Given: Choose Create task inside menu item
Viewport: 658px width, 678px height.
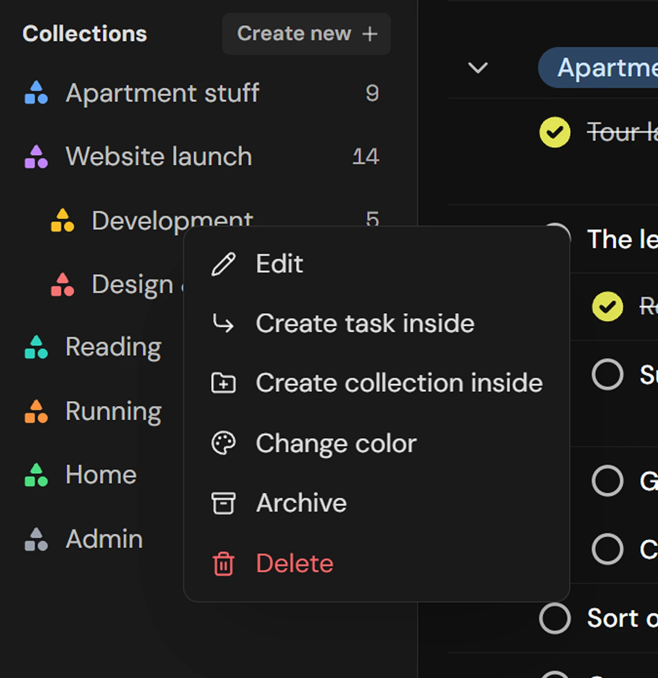Looking at the screenshot, I should 377,323.
